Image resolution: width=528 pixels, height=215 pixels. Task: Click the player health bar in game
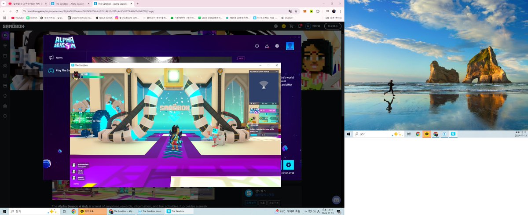(92, 77)
